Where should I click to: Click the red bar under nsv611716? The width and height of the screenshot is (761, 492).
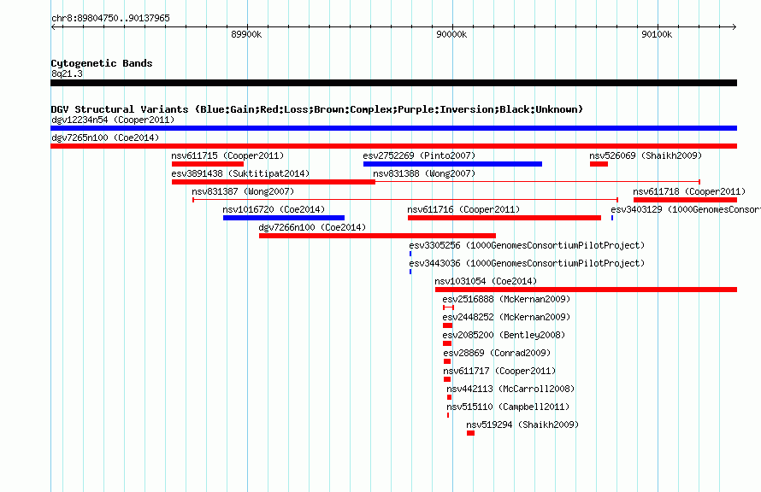point(504,218)
